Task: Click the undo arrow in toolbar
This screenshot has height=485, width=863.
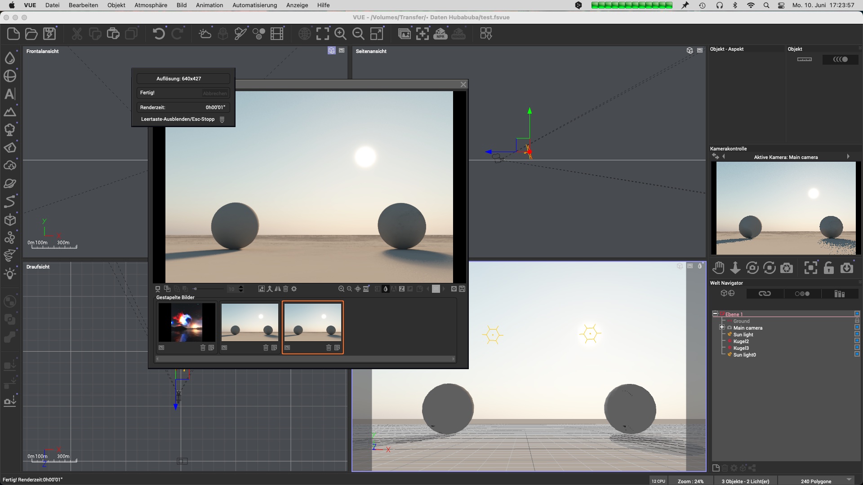Action: click(x=158, y=34)
